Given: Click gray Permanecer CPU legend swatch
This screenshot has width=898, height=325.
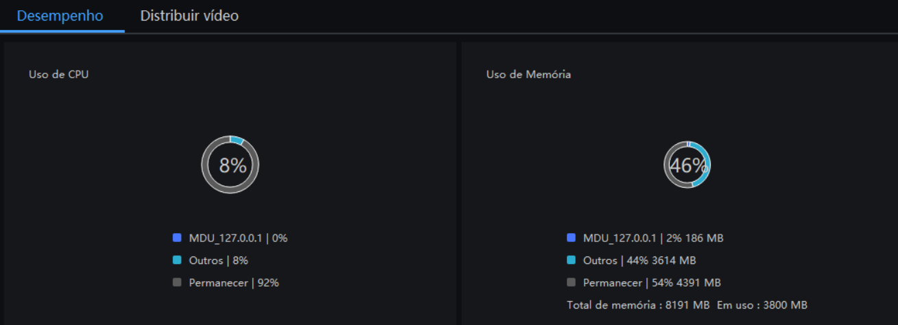Looking at the screenshot, I should 177,282.
